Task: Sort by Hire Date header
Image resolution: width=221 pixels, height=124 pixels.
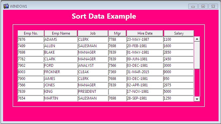Action: [x=145, y=33]
